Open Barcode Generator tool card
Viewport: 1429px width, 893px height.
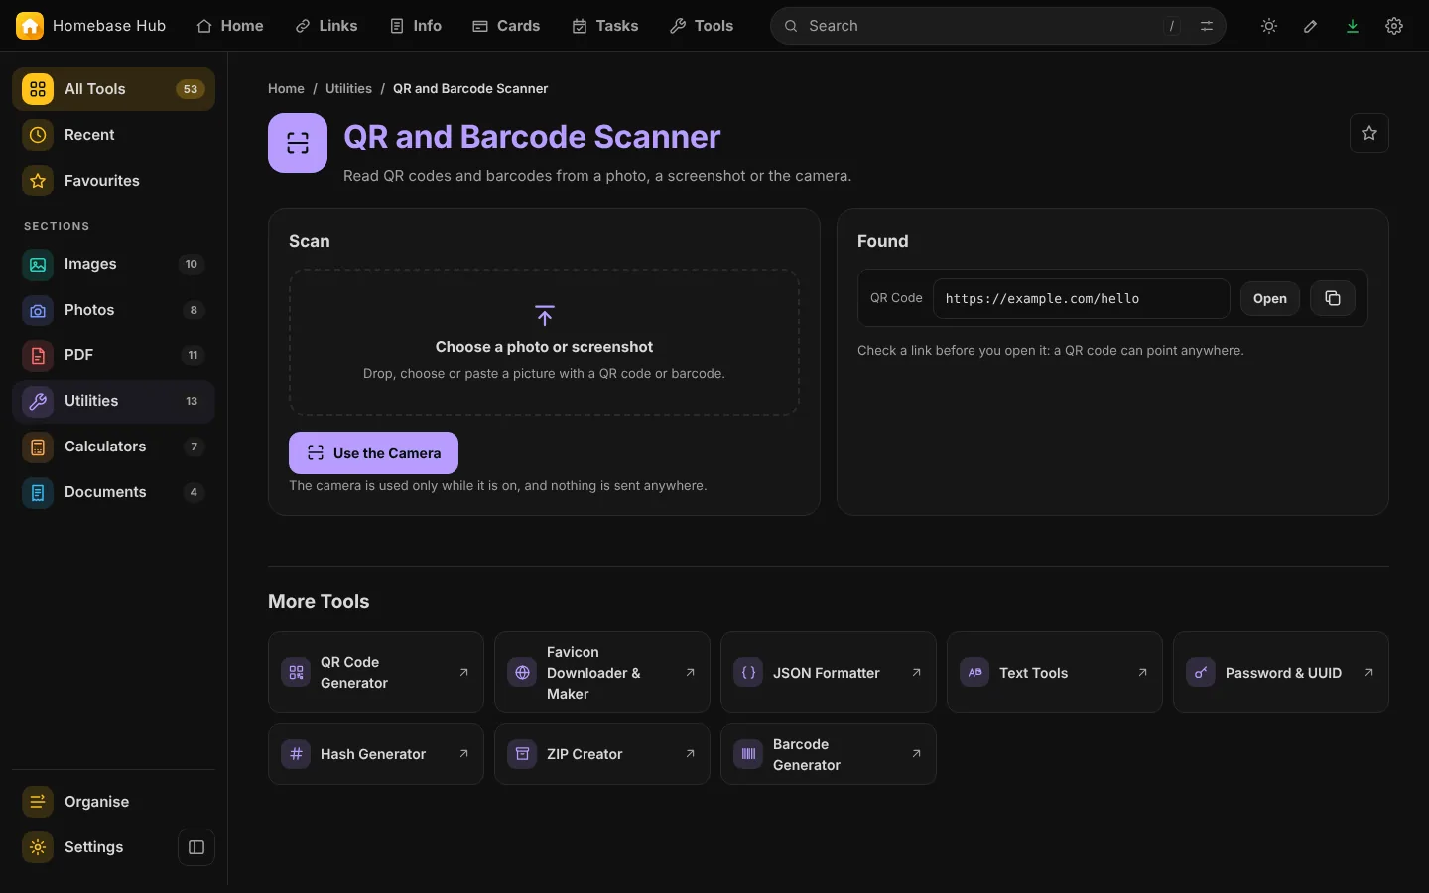click(829, 754)
